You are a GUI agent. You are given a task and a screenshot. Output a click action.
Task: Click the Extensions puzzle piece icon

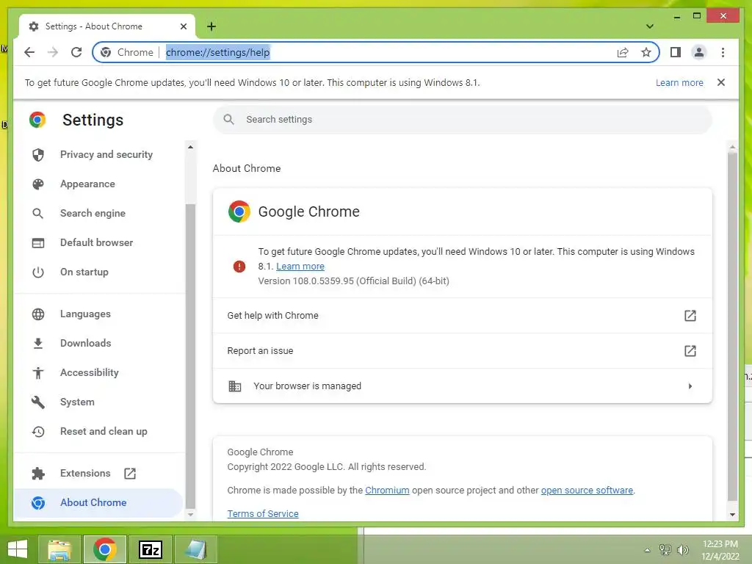click(38, 474)
